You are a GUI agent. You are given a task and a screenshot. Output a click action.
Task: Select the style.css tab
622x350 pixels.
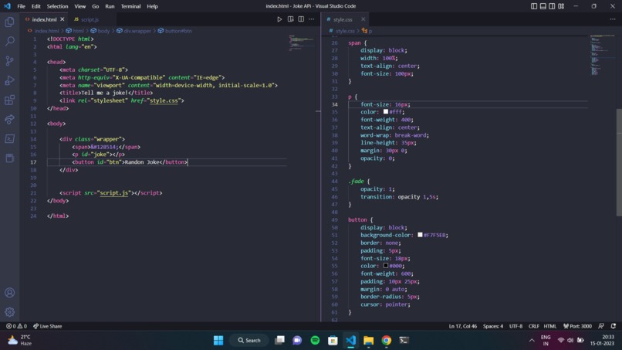pyautogui.click(x=343, y=19)
